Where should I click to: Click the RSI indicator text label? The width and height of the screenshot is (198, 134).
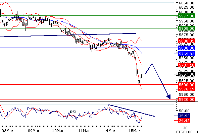[73, 112]
